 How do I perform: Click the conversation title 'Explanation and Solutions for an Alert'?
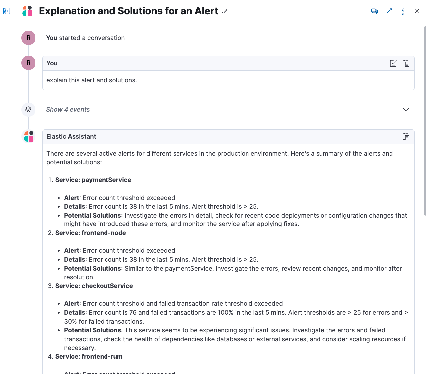(x=128, y=11)
